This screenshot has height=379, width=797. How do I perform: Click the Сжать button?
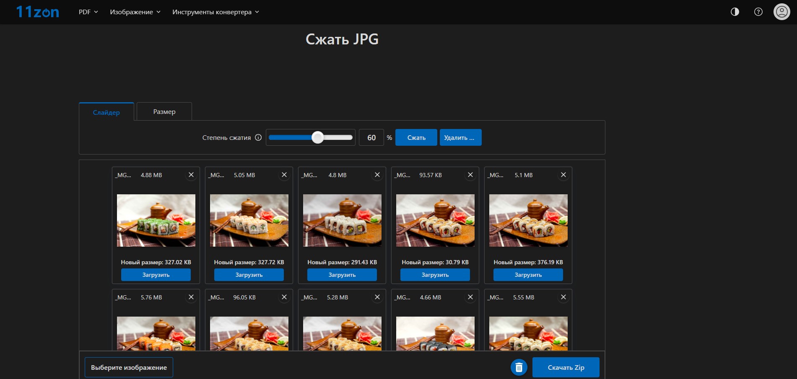coord(416,137)
